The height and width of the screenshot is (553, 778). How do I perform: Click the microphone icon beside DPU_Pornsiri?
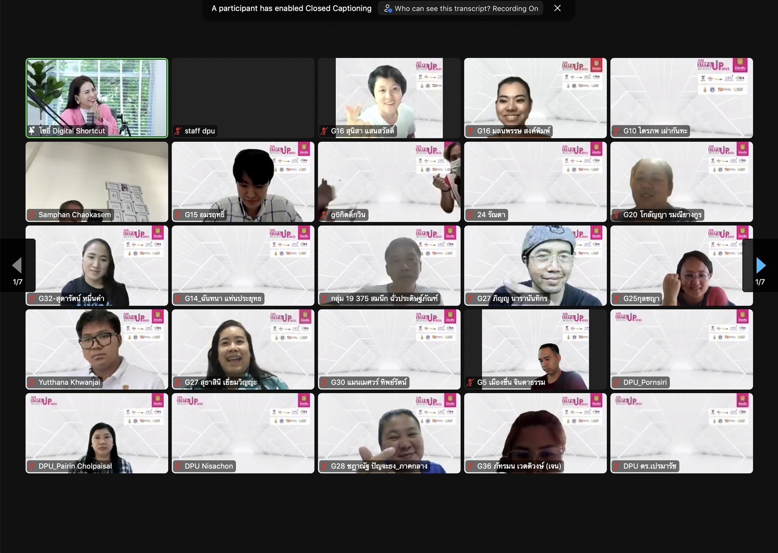pos(616,382)
